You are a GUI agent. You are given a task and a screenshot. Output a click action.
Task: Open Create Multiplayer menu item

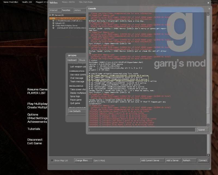click(x=37, y=107)
